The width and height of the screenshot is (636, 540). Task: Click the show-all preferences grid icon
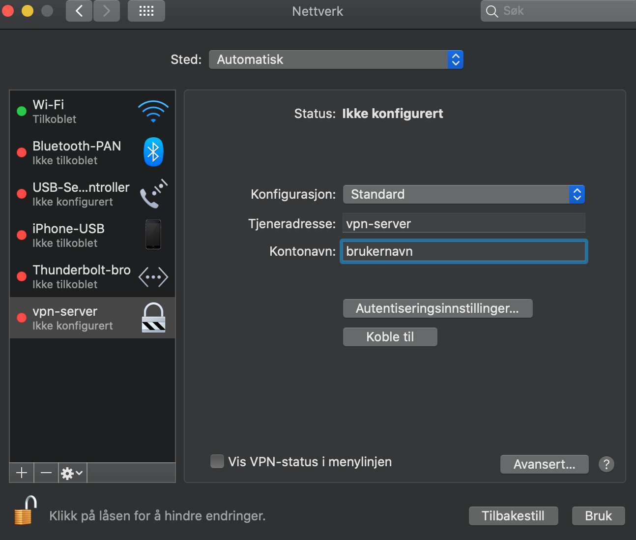click(146, 11)
